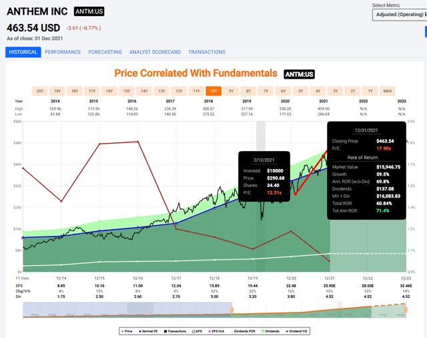The width and height of the screenshot is (427, 338).
Task: Click the Normal PE marker at 12/17
Action: click(176, 224)
